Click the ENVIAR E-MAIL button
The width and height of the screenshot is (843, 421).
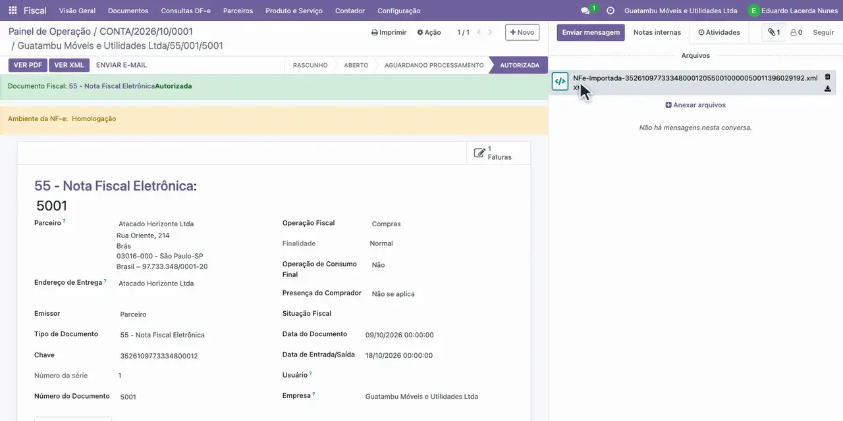tap(121, 65)
